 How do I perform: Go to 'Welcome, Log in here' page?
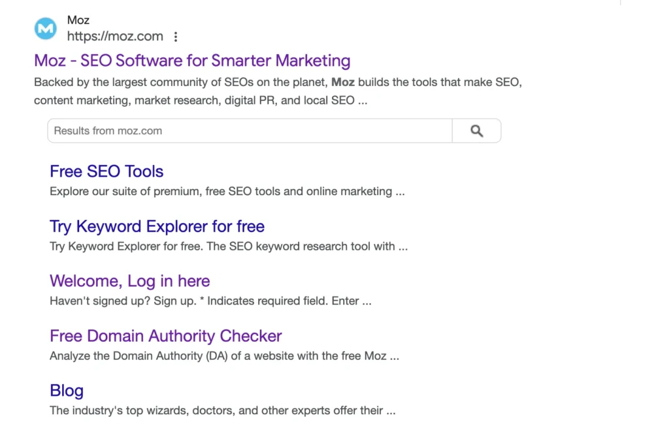click(129, 281)
